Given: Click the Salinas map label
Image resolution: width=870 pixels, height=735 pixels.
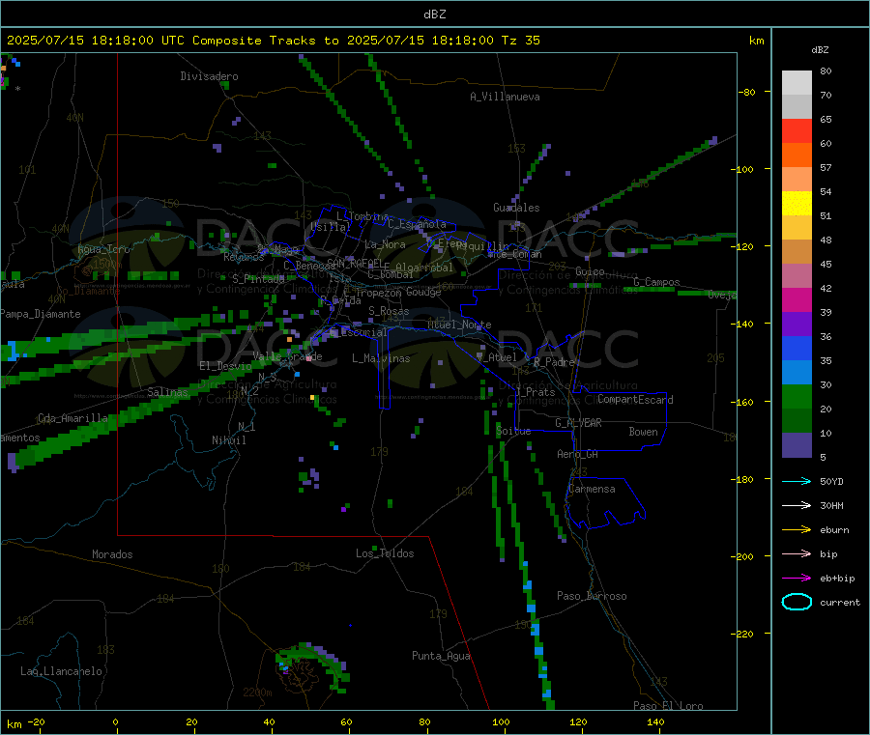Looking at the screenshot, I should (x=167, y=392).
